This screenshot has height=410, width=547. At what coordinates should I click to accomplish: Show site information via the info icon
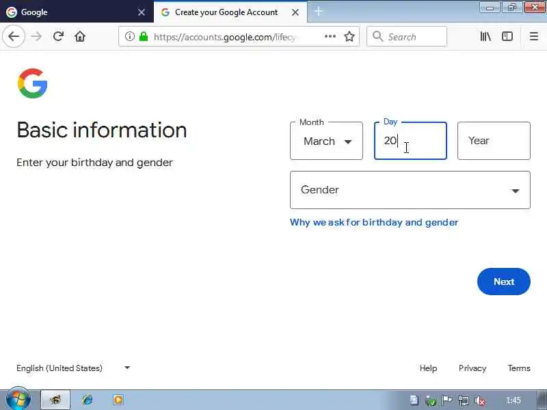pos(130,36)
